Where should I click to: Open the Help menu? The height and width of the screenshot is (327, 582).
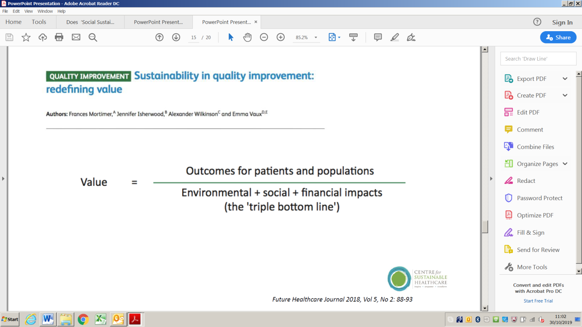(x=62, y=11)
